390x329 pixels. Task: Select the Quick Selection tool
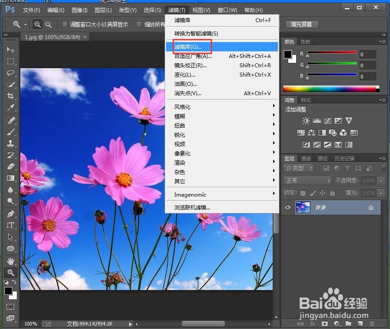pyautogui.click(x=11, y=85)
